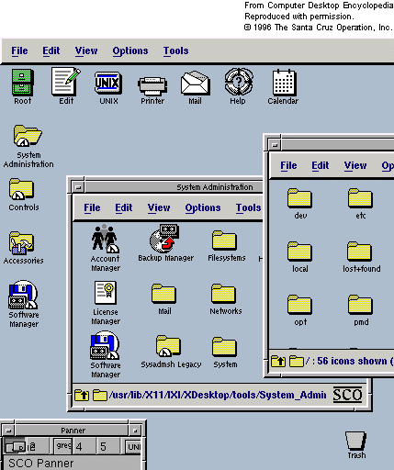Open window menu button of System Administration window
The image size is (394, 470).
(78, 187)
